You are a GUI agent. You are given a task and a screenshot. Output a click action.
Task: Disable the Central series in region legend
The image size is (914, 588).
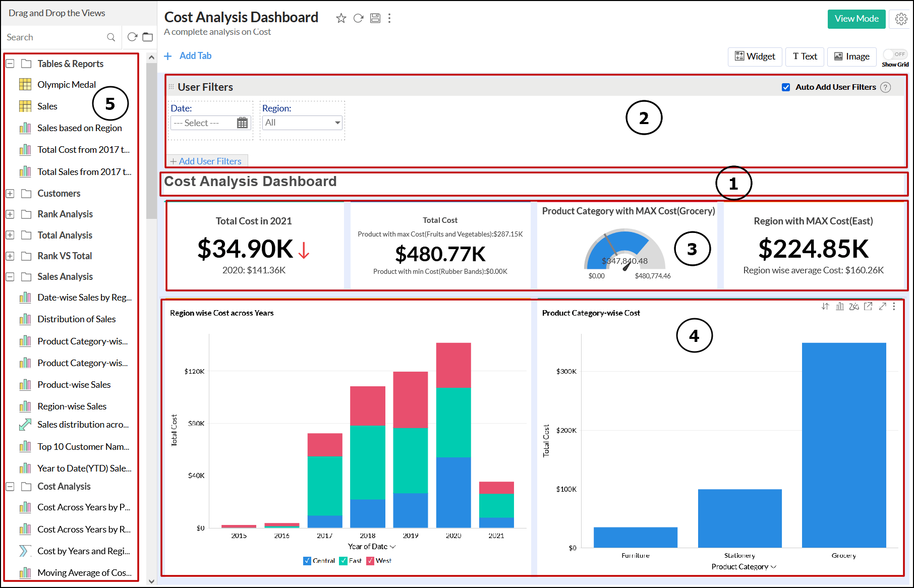click(307, 561)
